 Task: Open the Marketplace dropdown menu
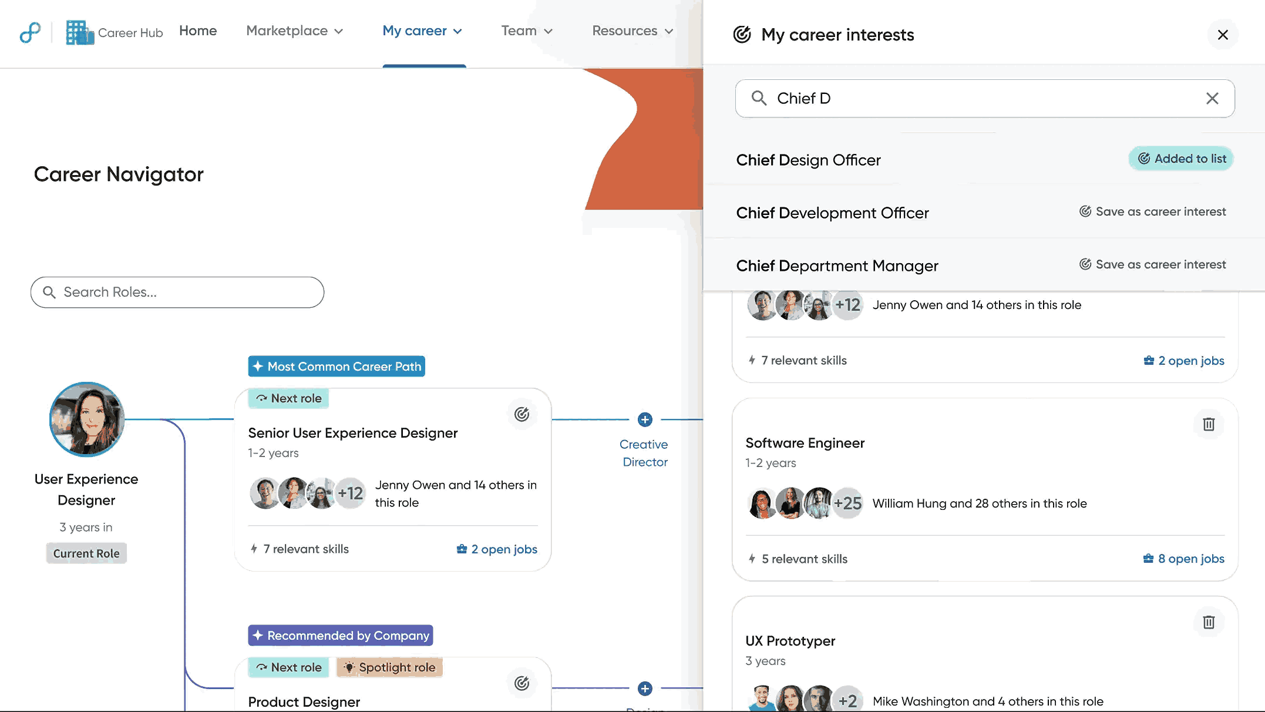294,31
